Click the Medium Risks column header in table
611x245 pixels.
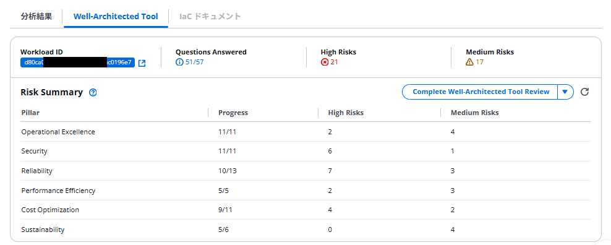474,113
